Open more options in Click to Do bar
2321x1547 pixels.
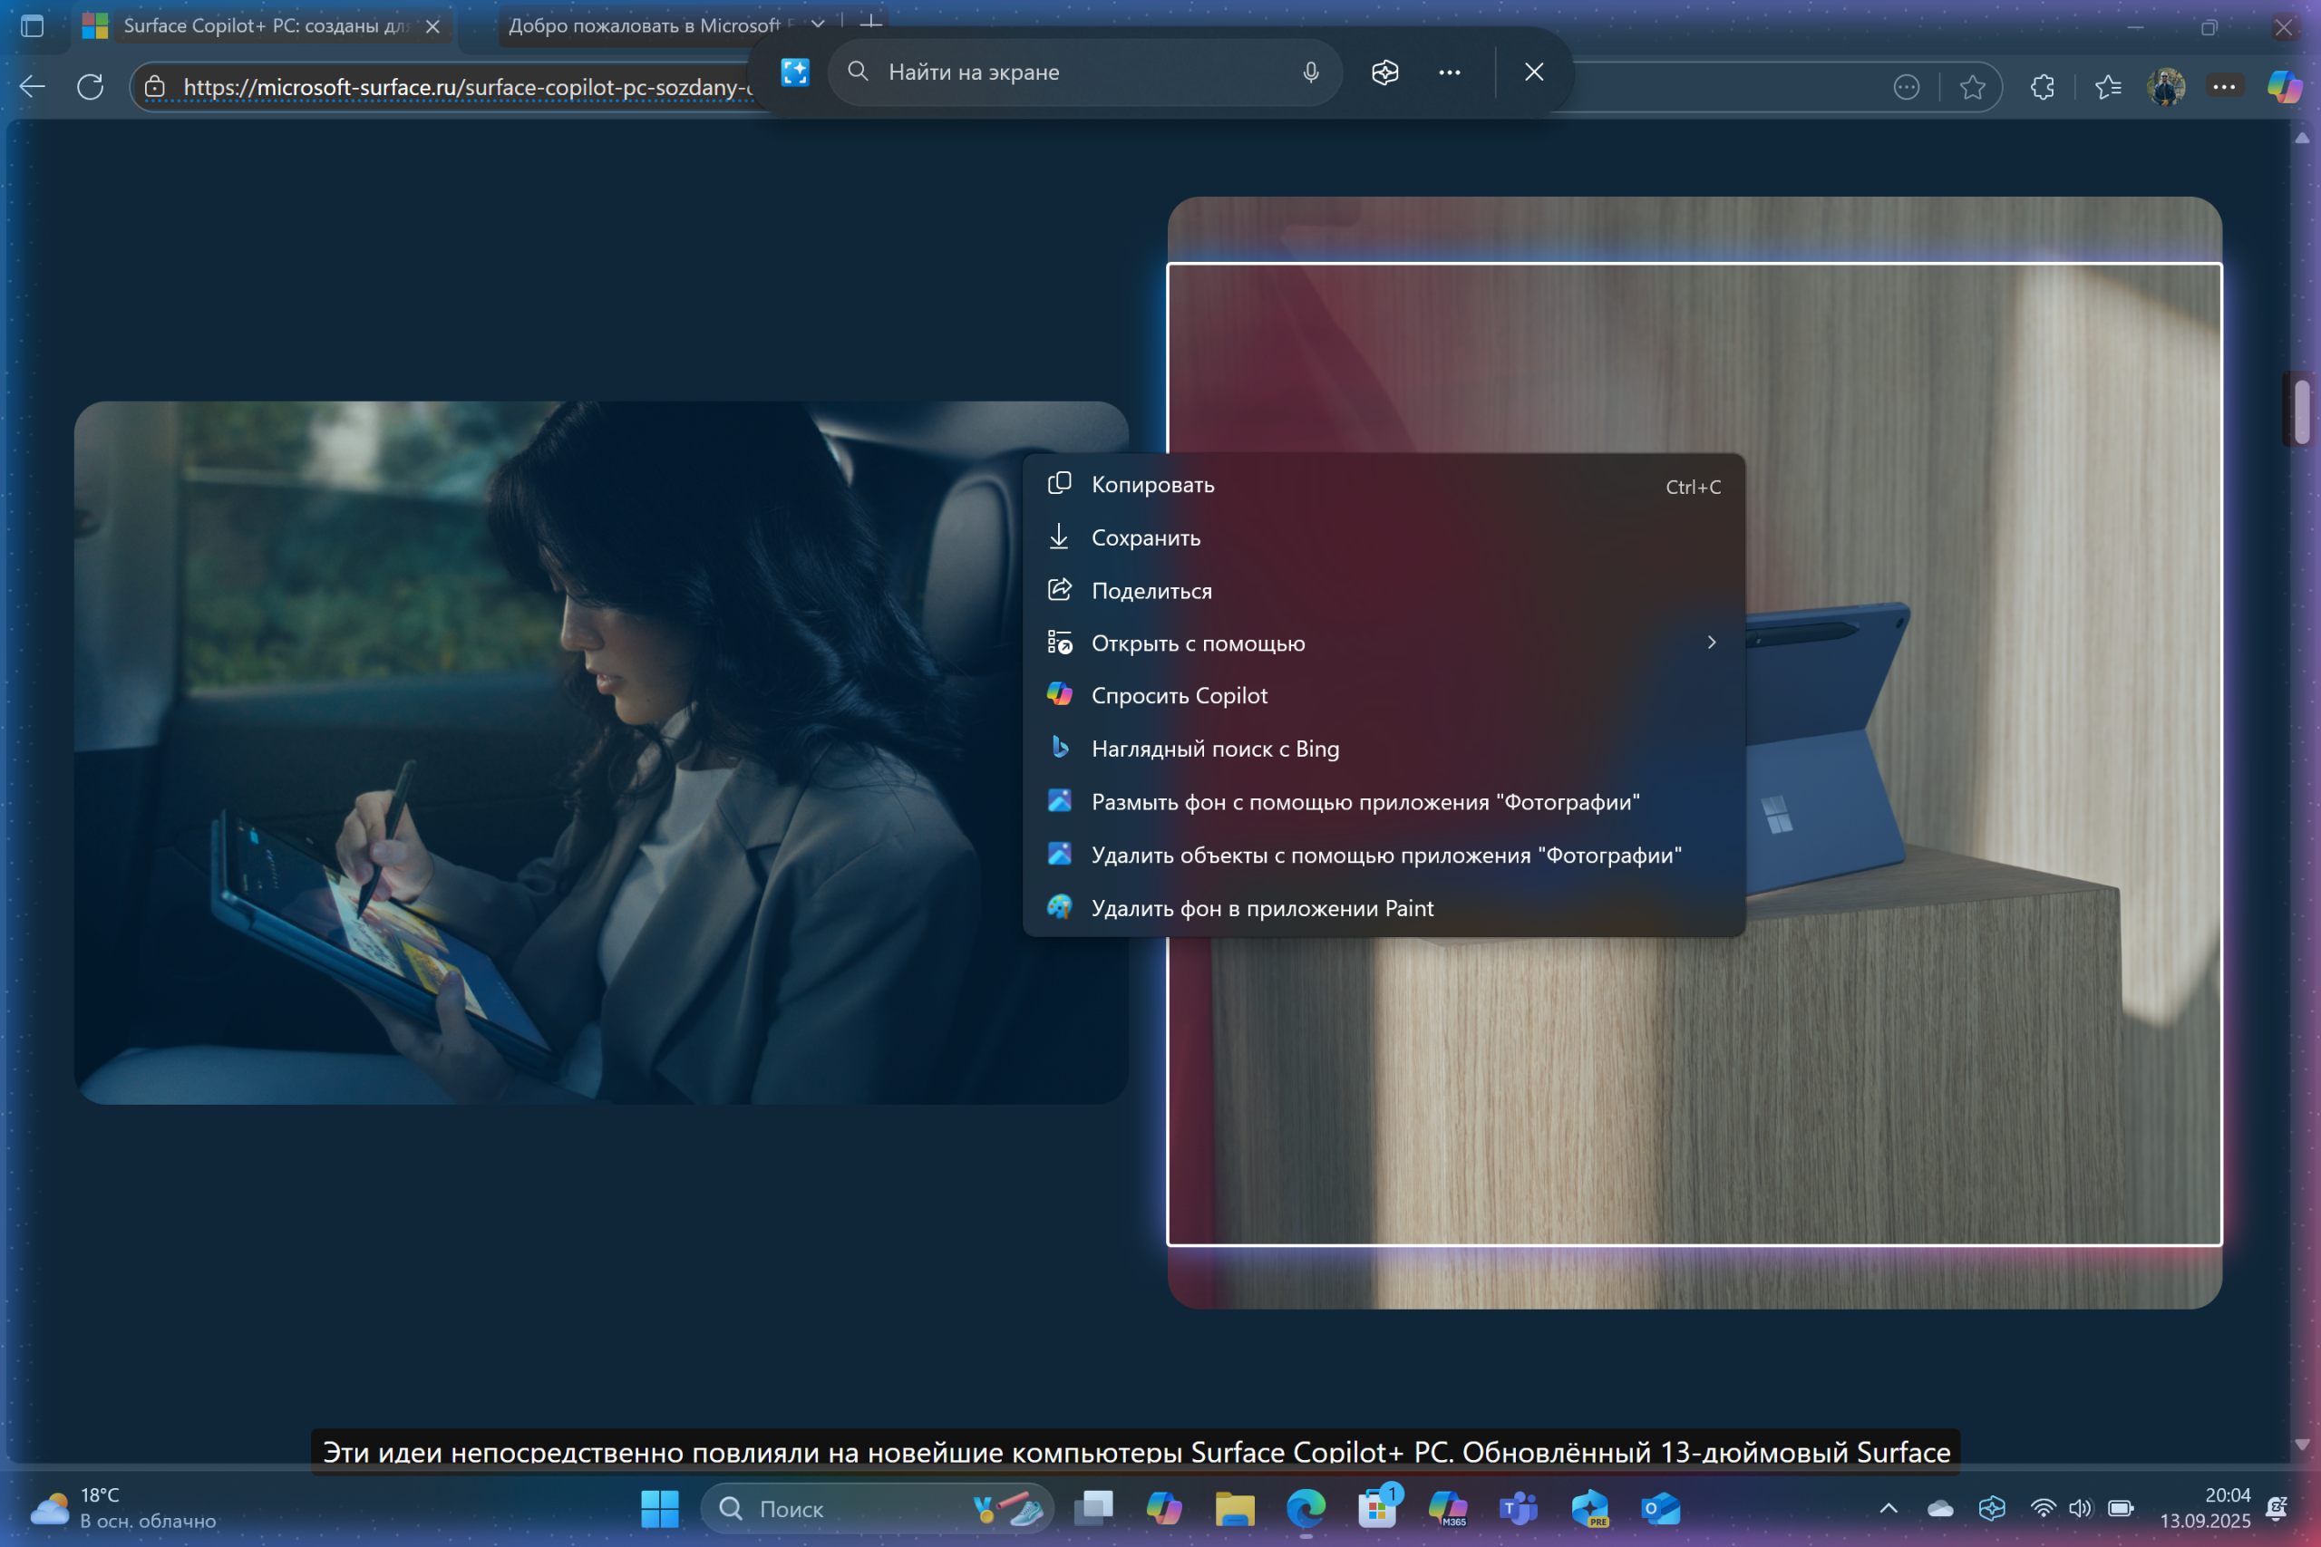coord(1449,72)
